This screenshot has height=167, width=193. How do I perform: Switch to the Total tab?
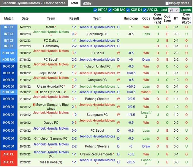tap(74, 3)
